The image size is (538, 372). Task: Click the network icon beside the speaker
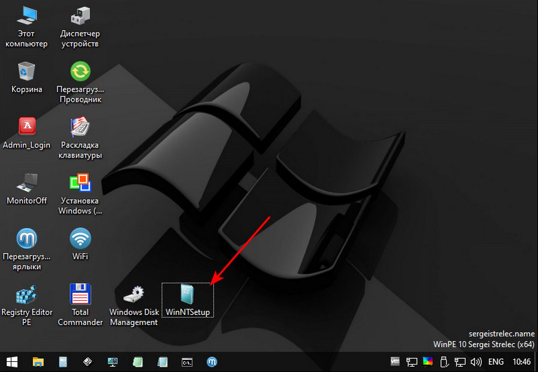pyautogui.click(x=460, y=362)
